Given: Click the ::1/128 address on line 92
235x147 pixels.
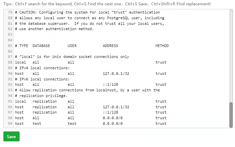Looking at the screenshot, I should pyautogui.click(x=111, y=85).
